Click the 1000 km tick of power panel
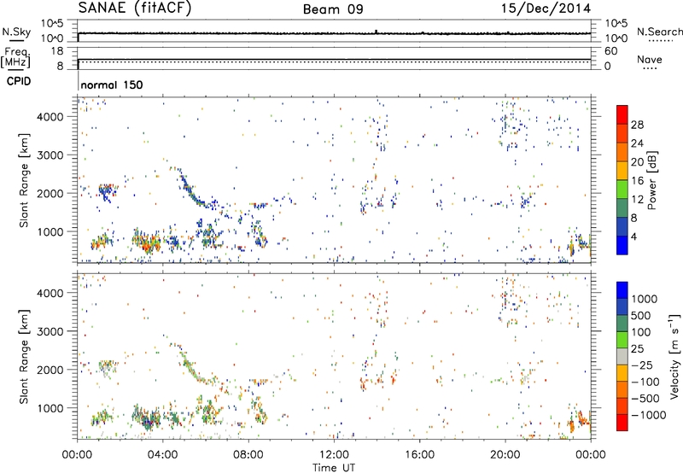 click(50, 231)
